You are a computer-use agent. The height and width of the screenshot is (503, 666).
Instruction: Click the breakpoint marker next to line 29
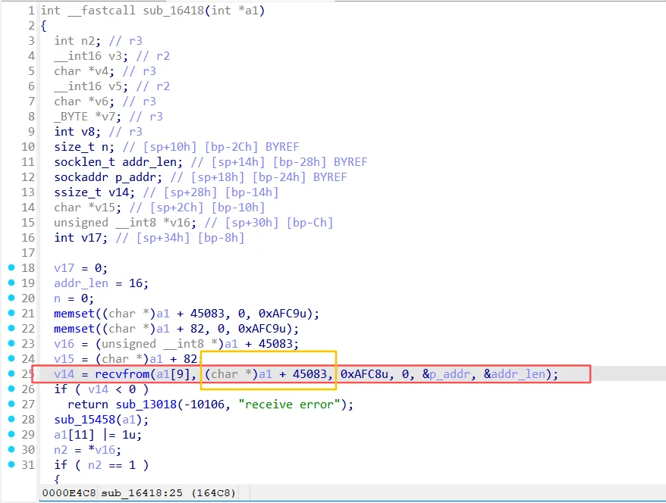(x=11, y=434)
